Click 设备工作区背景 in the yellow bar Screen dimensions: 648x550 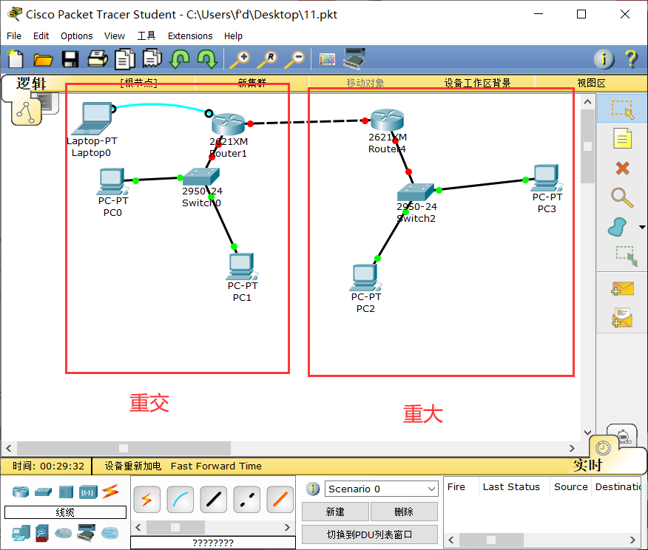tap(477, 83)
